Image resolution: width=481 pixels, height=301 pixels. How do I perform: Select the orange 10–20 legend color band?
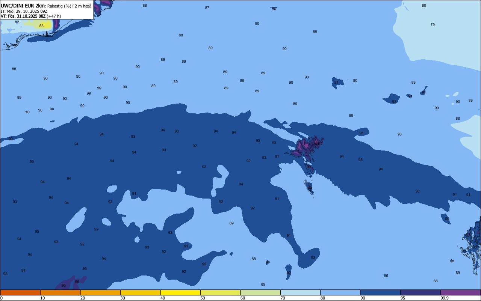pyautogui.click(x=60, y=292)
